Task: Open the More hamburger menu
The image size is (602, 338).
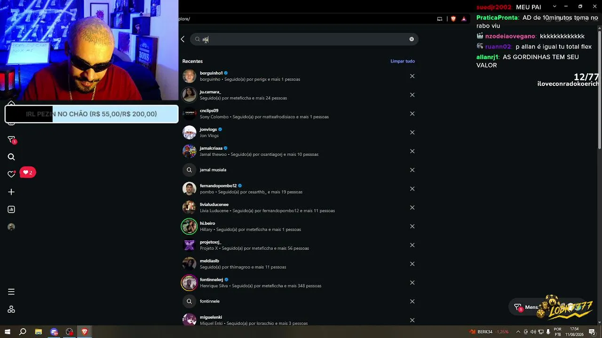Action: (11, 292)
